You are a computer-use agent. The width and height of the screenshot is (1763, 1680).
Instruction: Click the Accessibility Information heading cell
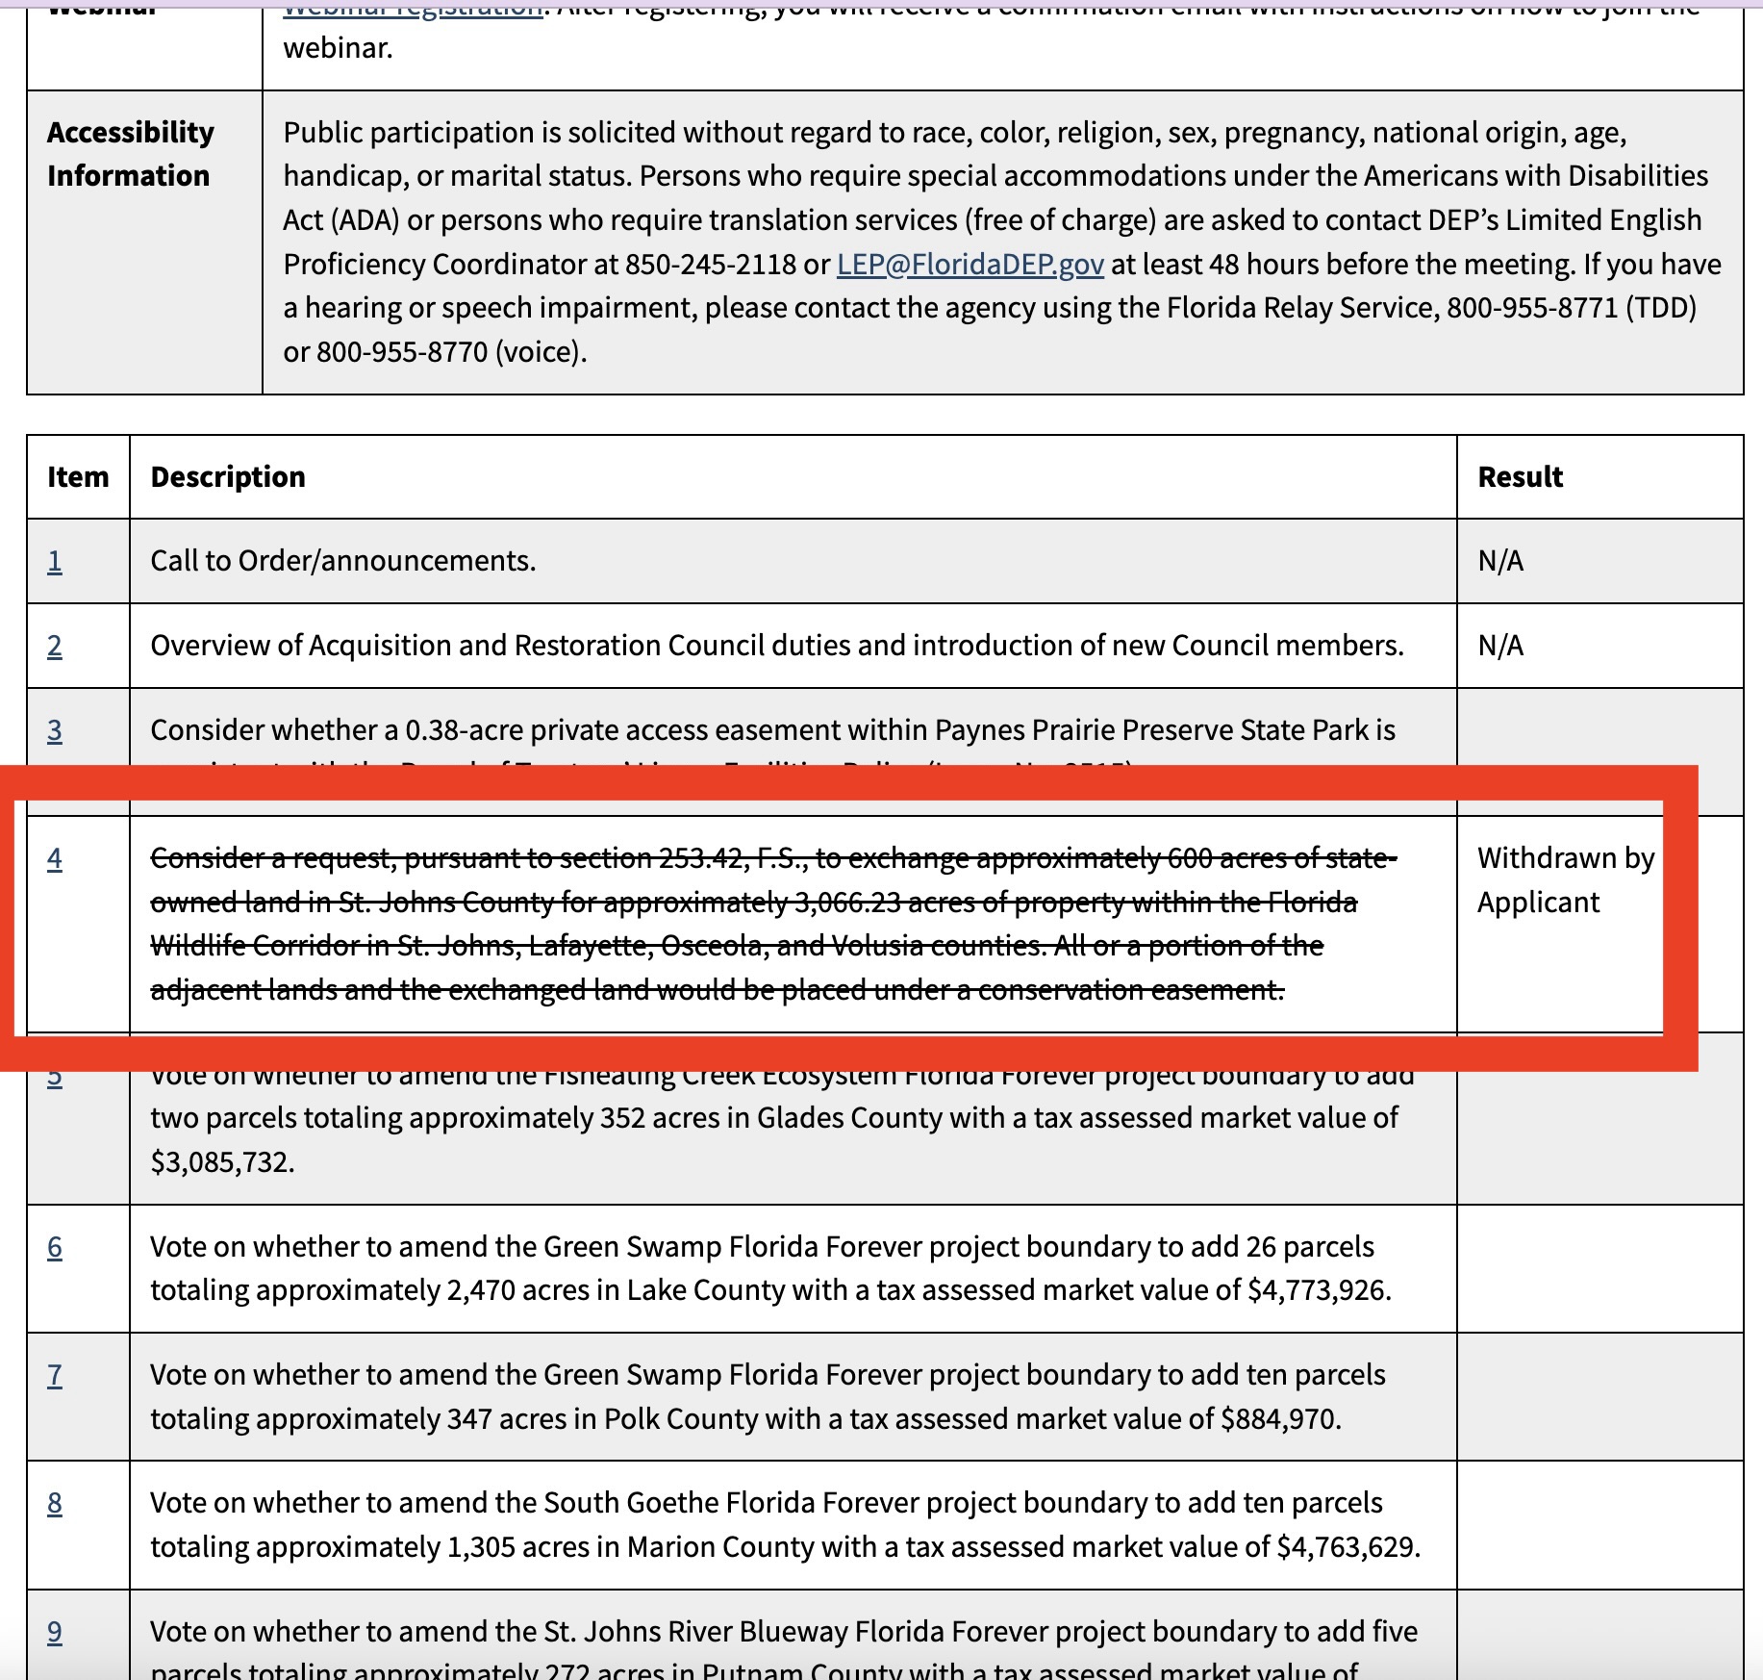coord(131,154)
